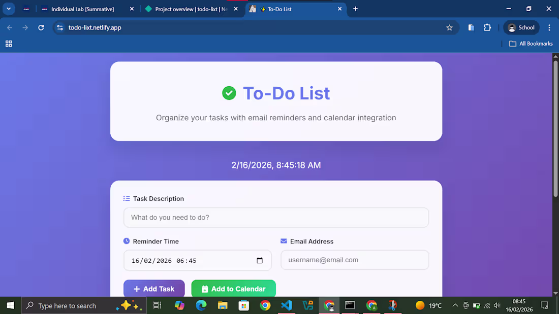Go forward to next page
This screenshot has width=559, height=314.
point(25,27)
